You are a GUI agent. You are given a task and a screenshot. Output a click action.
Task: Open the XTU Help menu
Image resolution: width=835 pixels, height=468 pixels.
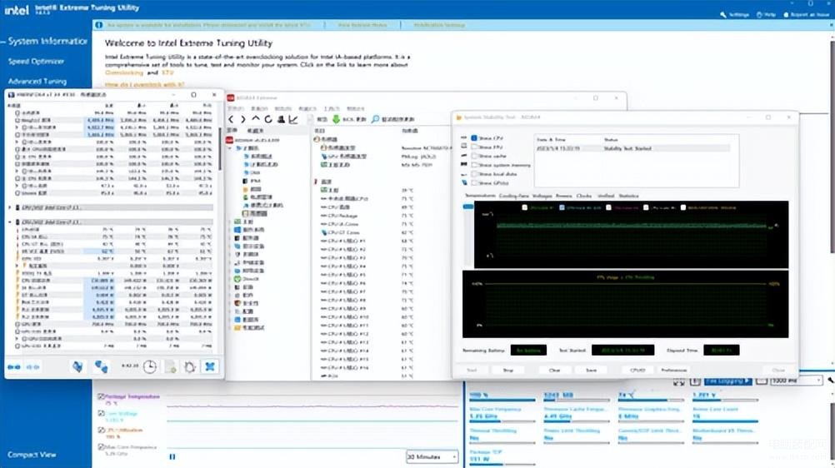tap(766, 14)
